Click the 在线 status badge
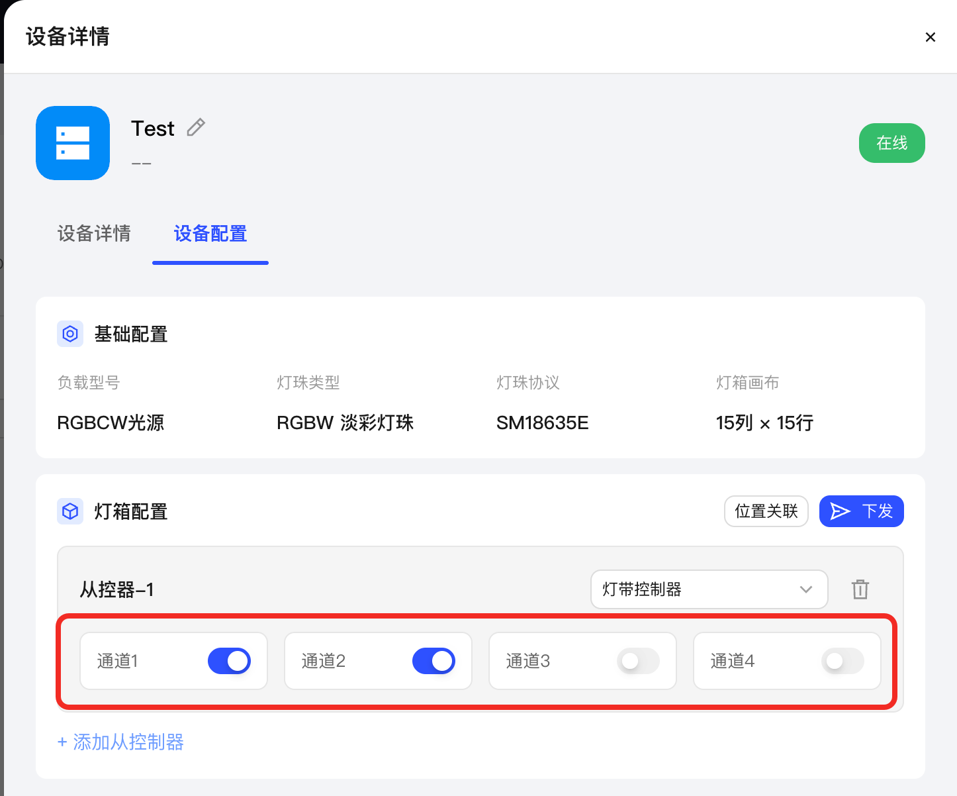This screenshot has width=957, height=796. (x=891, y=143)
